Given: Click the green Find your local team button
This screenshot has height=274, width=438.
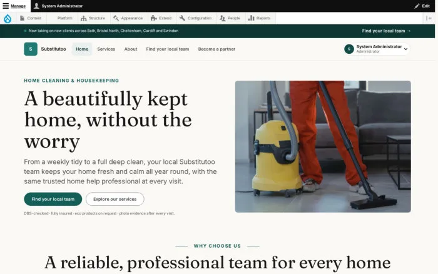Looking at the screenshot, I should coord(53,199).
